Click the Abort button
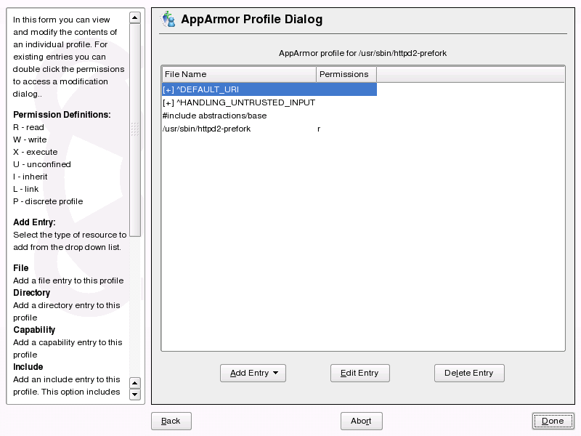This screenshot has height=436, width=581. (361, 421)
